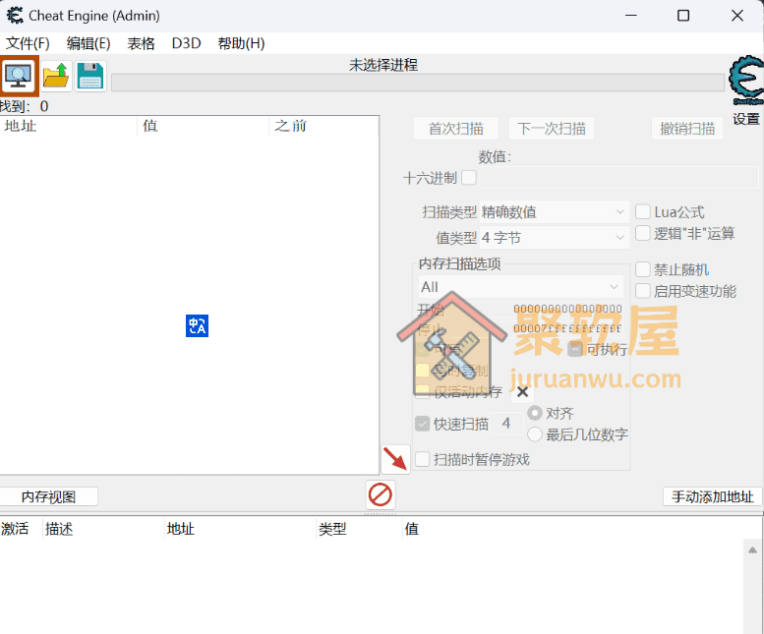This screenshot has width=764, height=634.
Task: Open 编辑(E) menu
Action: 88,43
